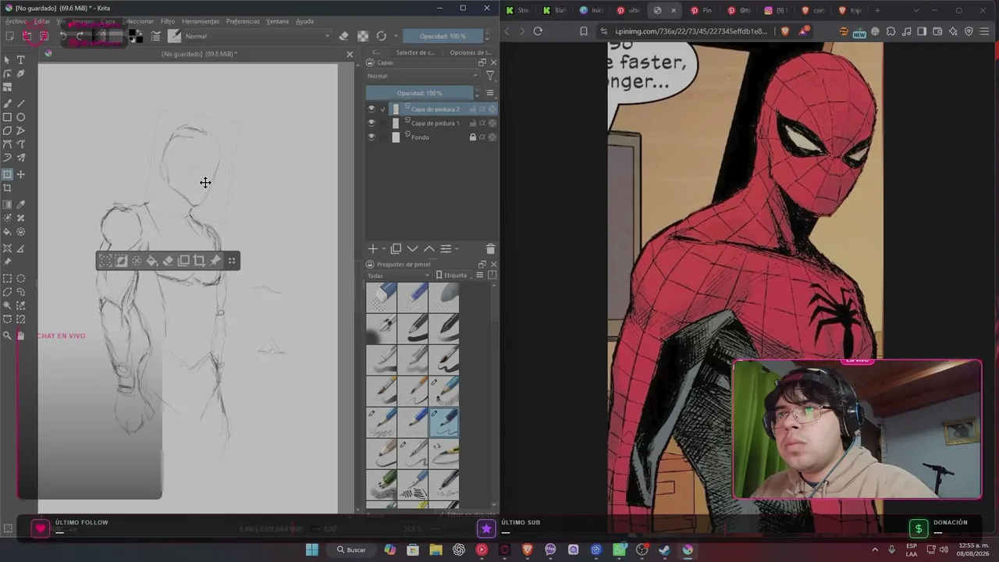This screenshot has height=562, width=999.
Task: Select the Freehand Brush tool
Action: (8, 104)
